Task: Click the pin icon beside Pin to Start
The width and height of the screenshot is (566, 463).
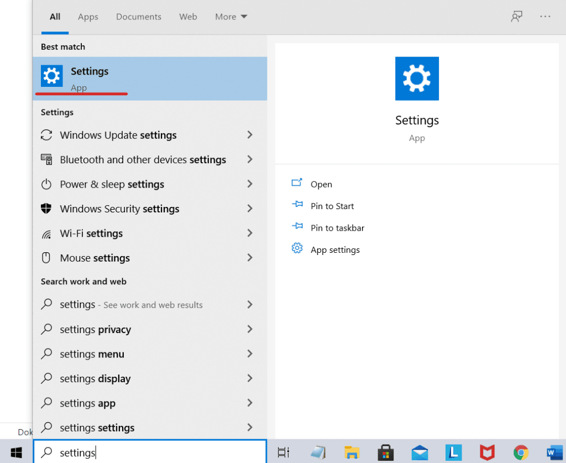Action: 297,204
